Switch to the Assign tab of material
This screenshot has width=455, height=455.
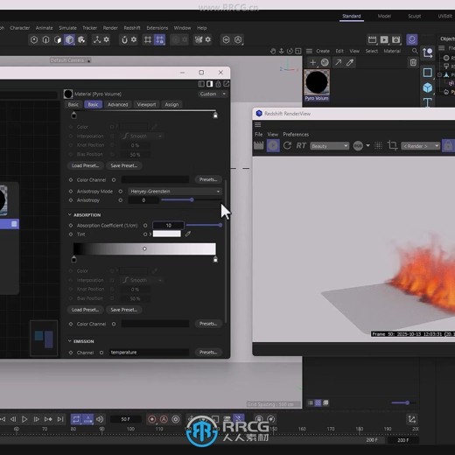pos(171,104)
